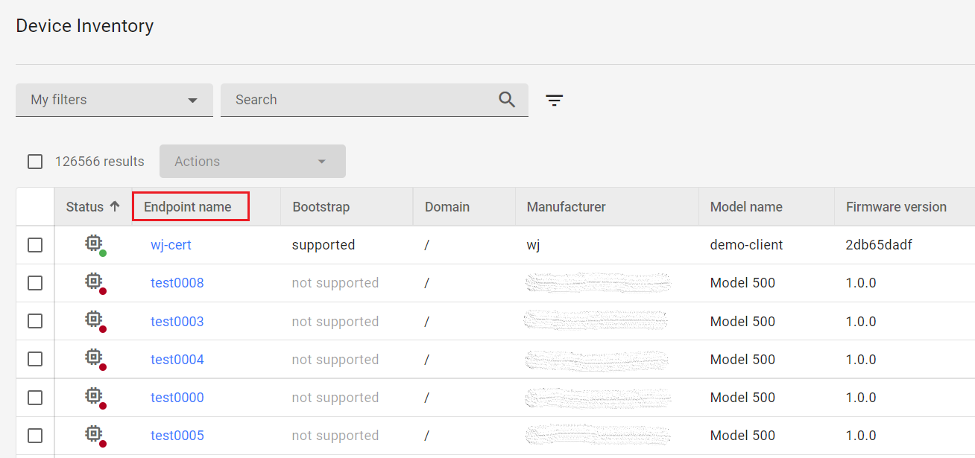The height and width of the screenshot is (458, 975).
Task: Click 'not supported' in the test0008 row
Action: (335, 283)
